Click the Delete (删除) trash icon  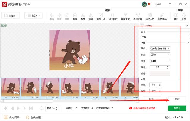tap(75, 15)
